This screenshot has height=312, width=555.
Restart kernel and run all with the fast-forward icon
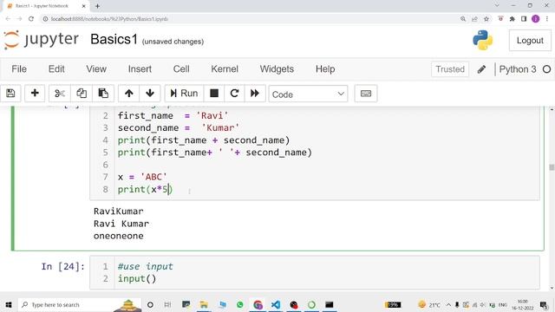coord(255,94)
